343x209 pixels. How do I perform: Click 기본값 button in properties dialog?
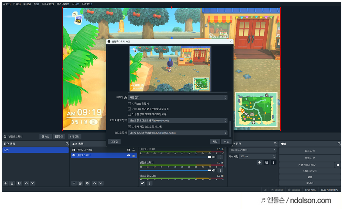114,141
